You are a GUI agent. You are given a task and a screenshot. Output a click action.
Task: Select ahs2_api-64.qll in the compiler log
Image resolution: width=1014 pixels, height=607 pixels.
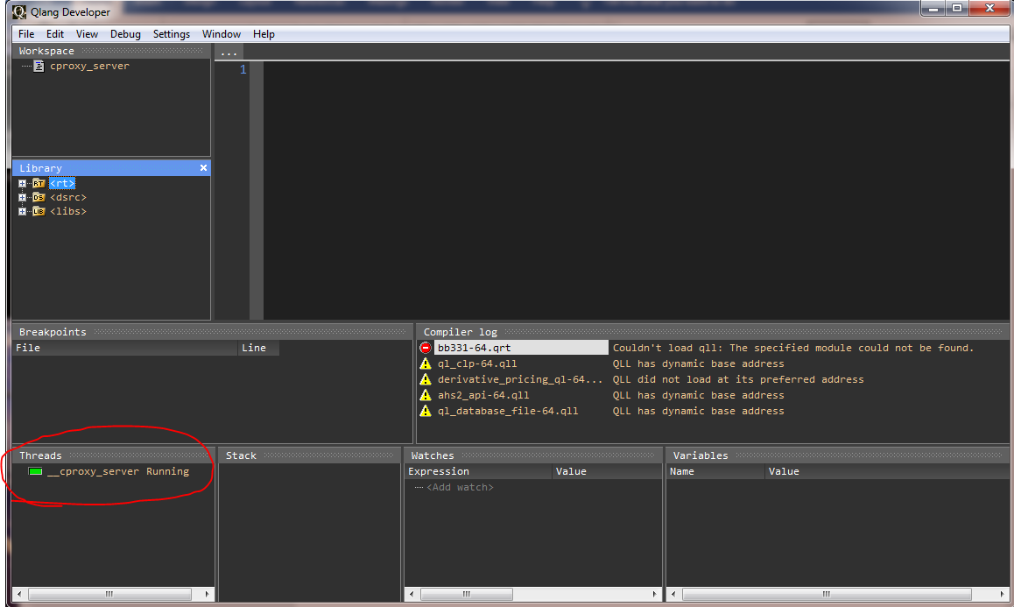(483, 395)
